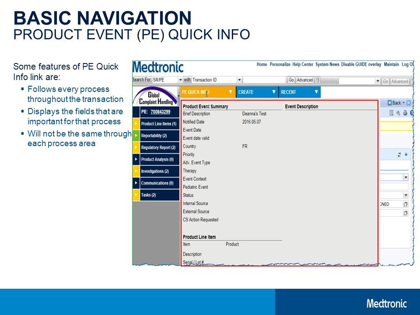Click Disable GUIDE overlay
This screenshot has height=315, width=420.
361,64
